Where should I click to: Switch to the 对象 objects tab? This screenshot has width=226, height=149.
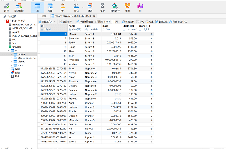click(44, 16)
